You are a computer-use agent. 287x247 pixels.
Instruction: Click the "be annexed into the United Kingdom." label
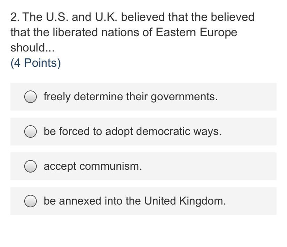pos(135,201)
